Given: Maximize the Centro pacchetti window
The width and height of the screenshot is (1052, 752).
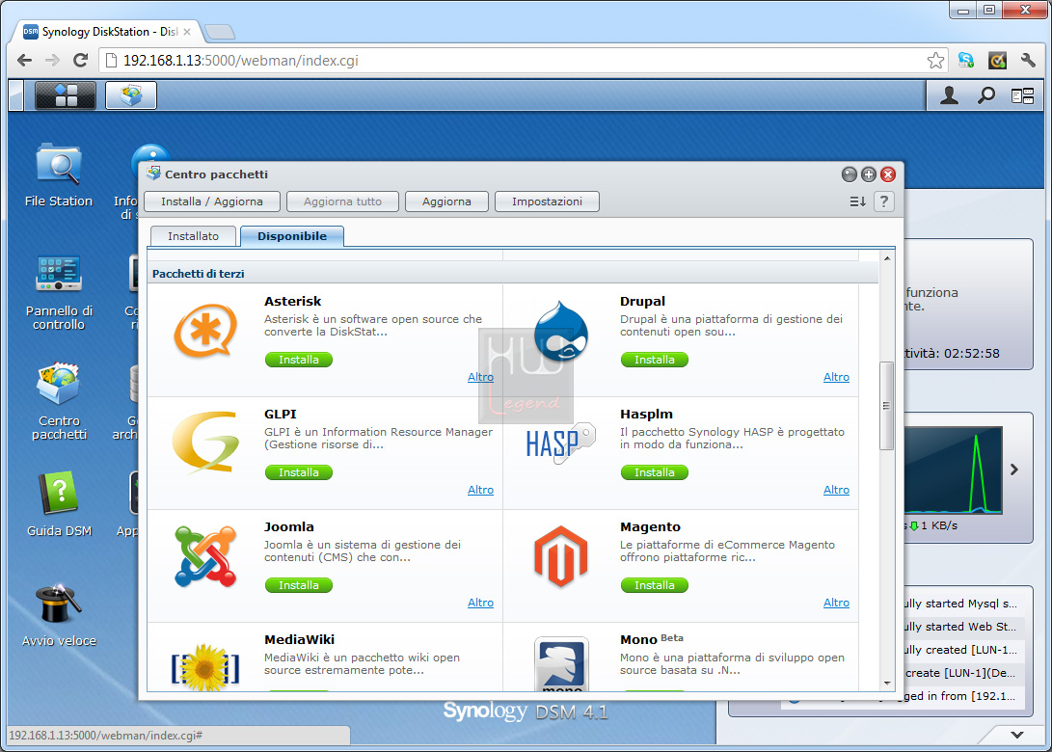Looking at the screenshot, I should [x=868, y=175].
